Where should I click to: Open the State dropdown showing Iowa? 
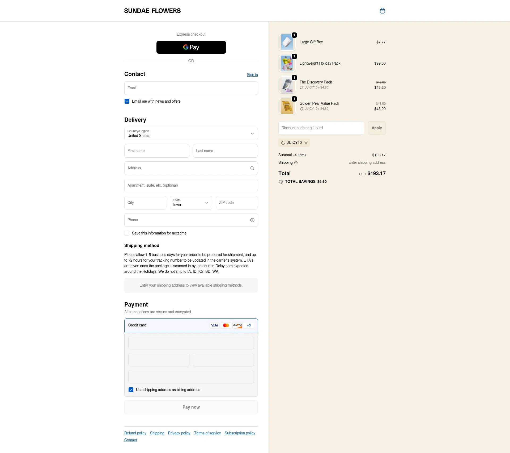[191, 203]
